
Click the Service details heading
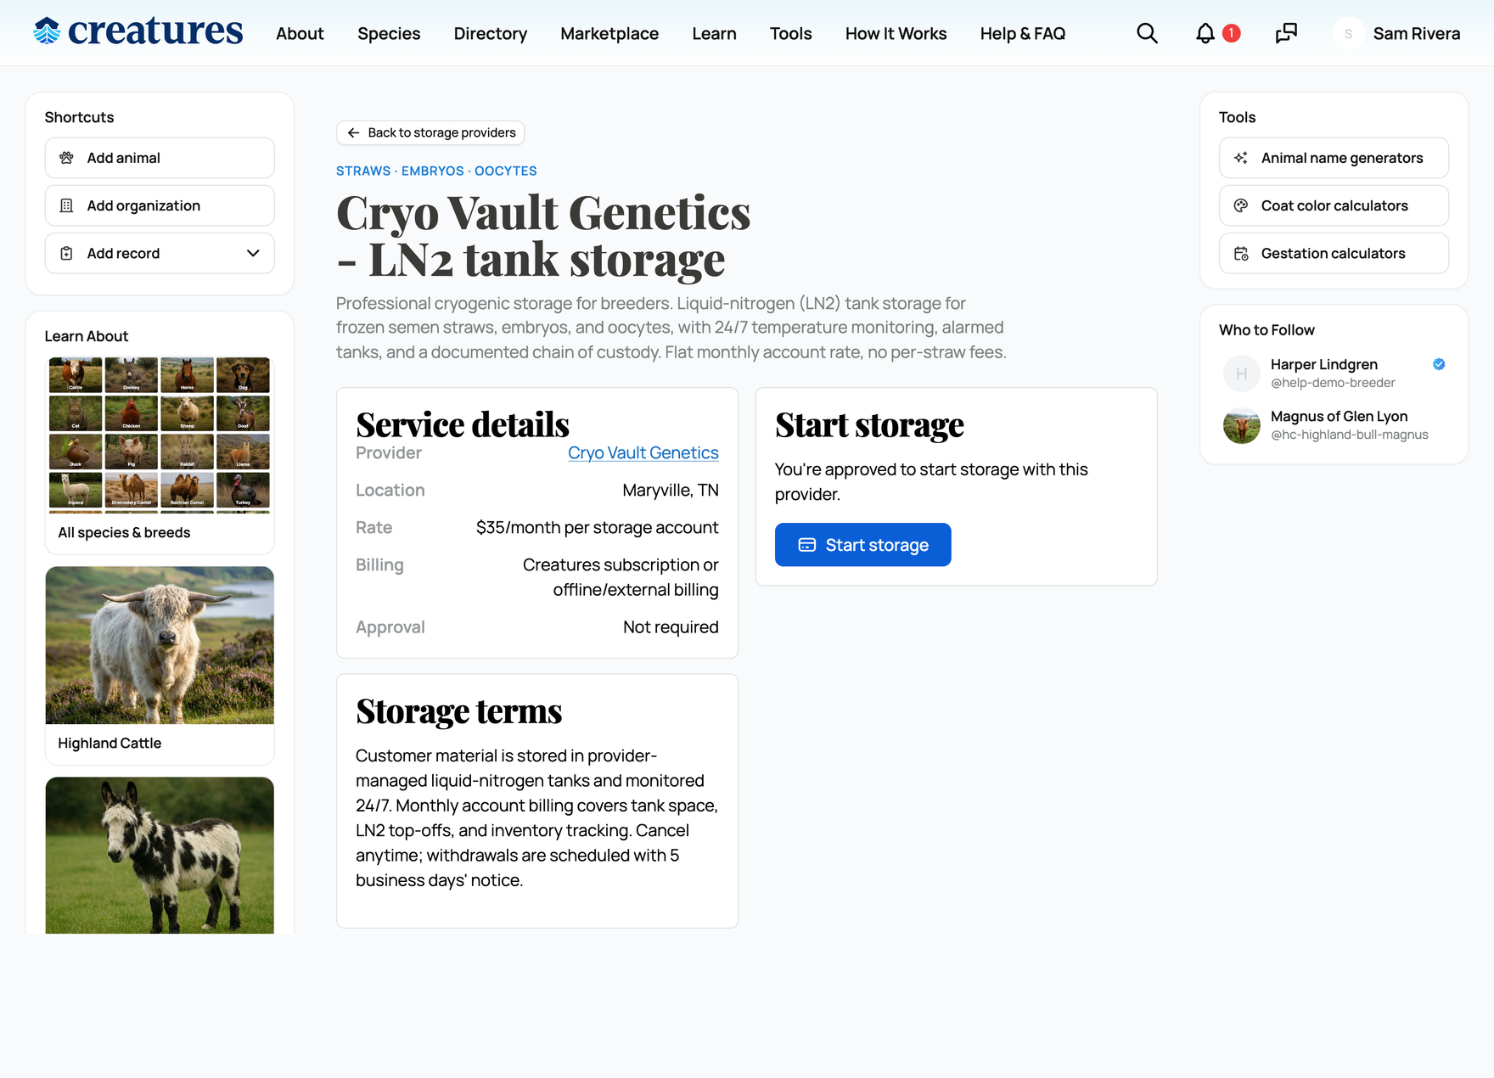click(463, 424)
